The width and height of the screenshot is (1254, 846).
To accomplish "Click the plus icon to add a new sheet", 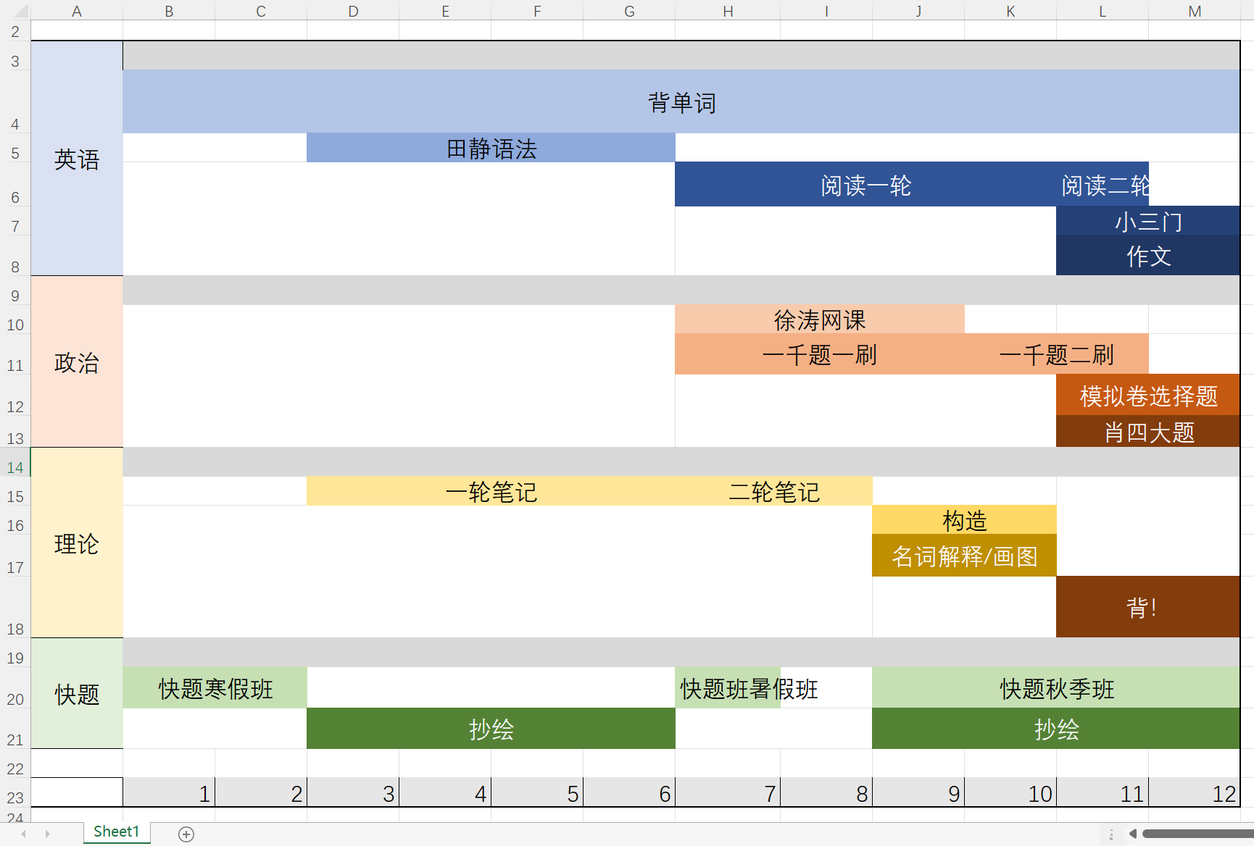I will 186,832.
